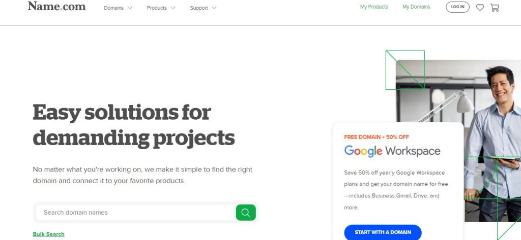
Task: Select the FREE DOMAIN + 50% OFF label
Action: click(x=377, y=137)
